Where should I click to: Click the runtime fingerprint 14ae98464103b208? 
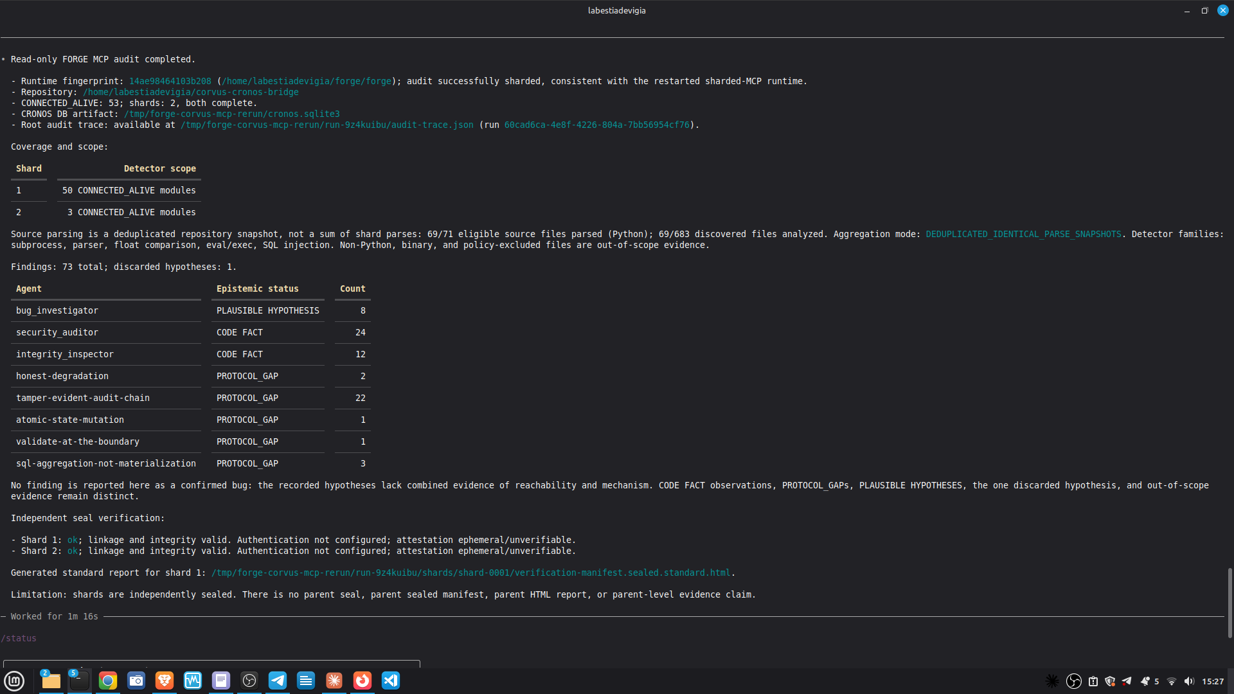click(170, 81)
